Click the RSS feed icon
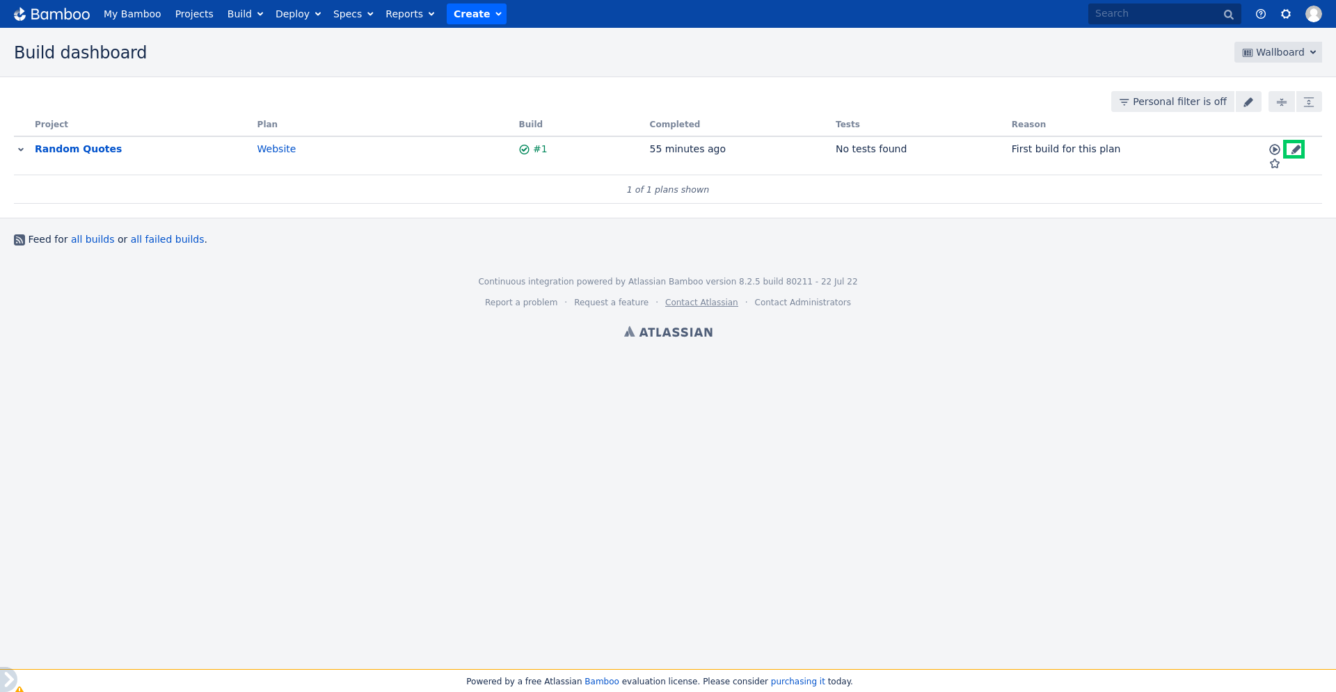This screenshot has width=1336, height=692. [19, 240]
